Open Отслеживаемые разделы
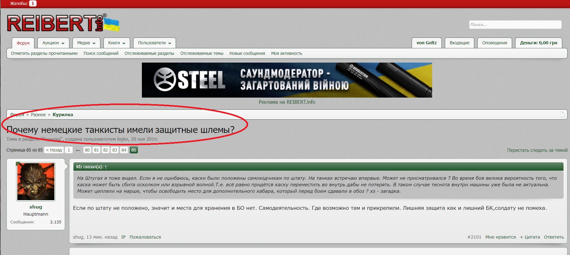Viewport: 570px width, 255px height. pyautogui.click(x=149, y=53)
